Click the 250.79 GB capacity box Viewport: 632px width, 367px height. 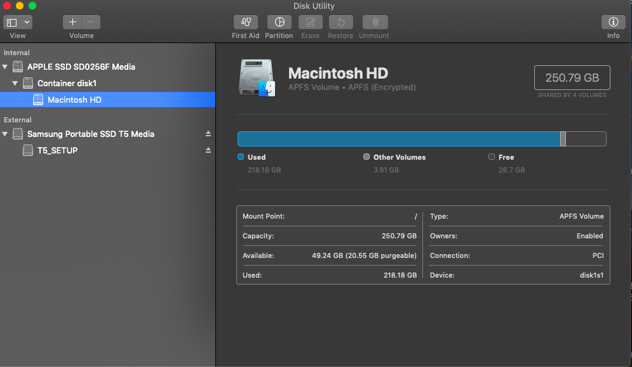(572, 78)
